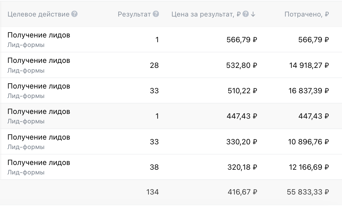Click Цена за результат, ₽ header label

tap(206, 14)
